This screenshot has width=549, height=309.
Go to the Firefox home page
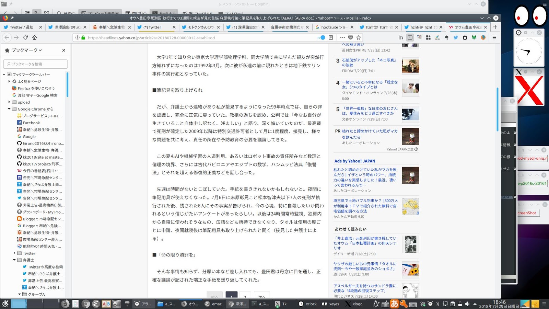[x=35, y=37]
